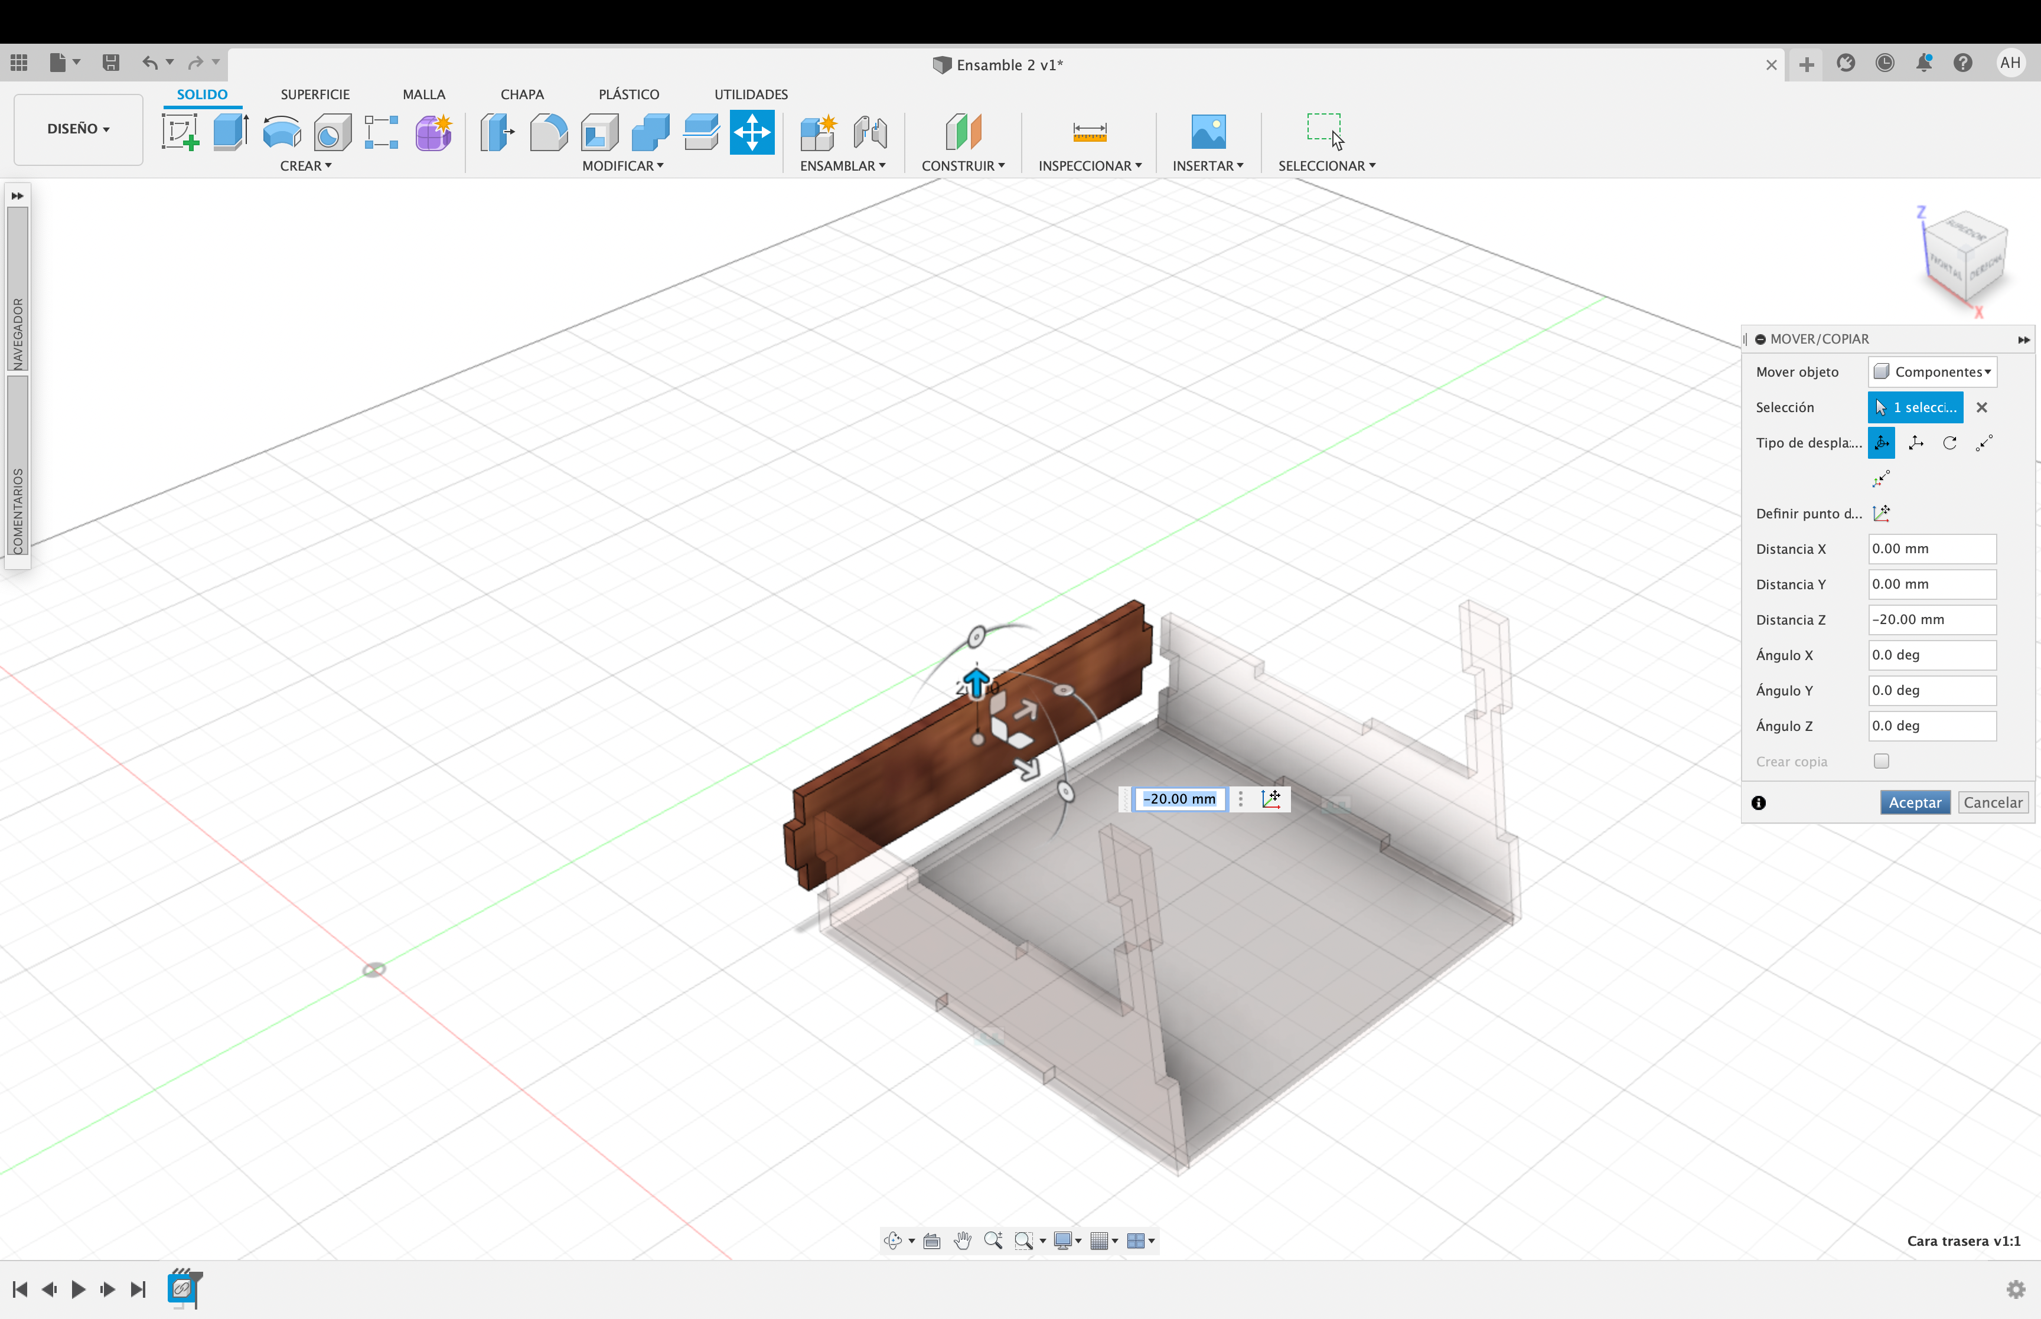Select the Combine tool
Image resolution: width=2041 pixels, height=1319 pixels.
click(x=650, y=133)
